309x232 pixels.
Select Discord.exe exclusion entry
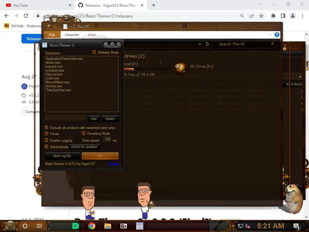[x=54, y=74]
